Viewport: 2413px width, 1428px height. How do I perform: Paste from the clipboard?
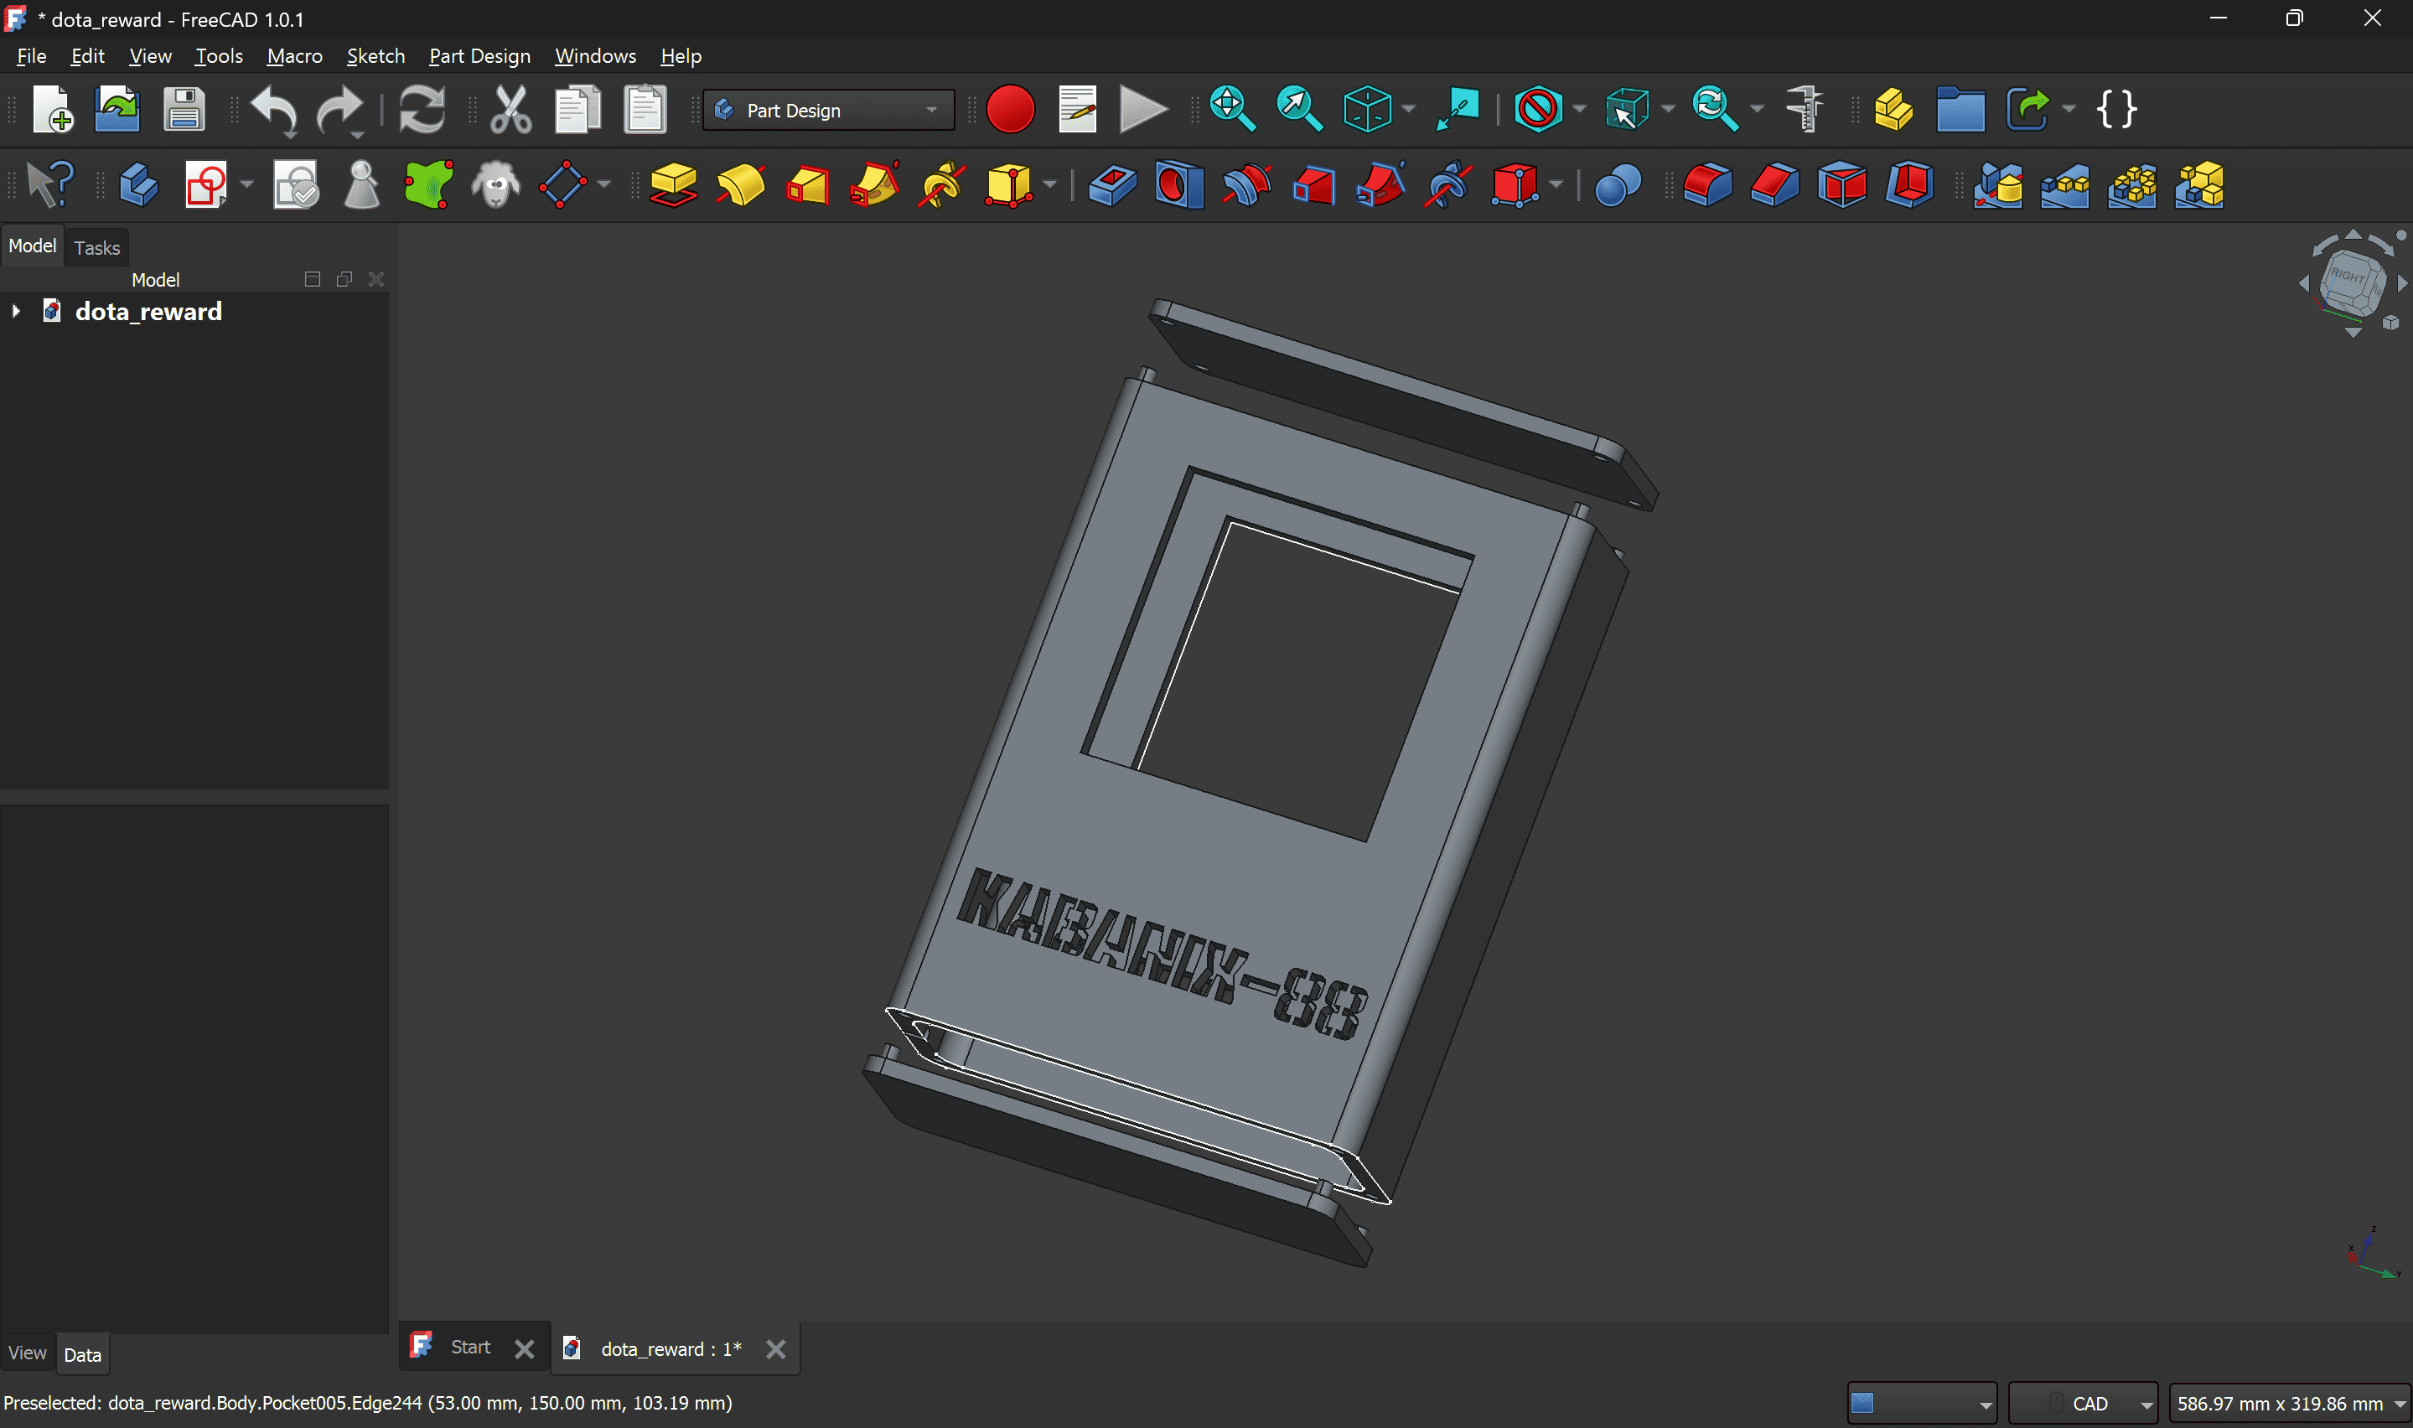(645, 110)
